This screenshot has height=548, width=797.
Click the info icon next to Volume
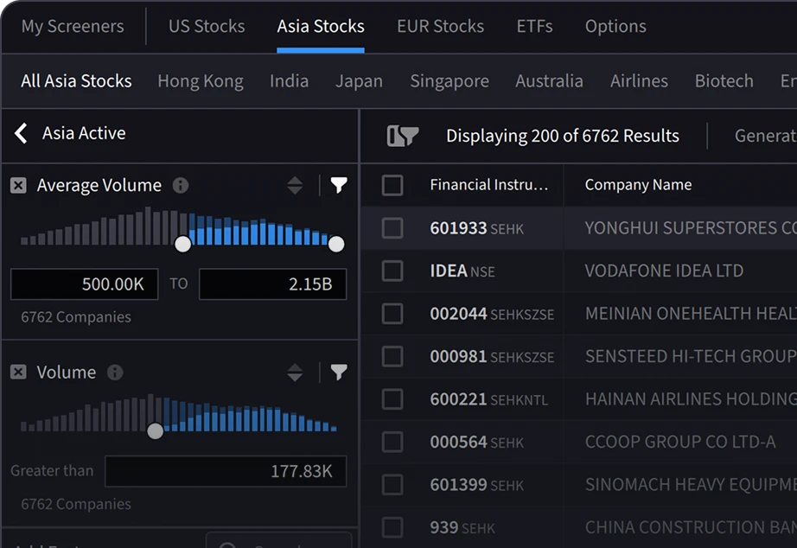pos(115,373)
